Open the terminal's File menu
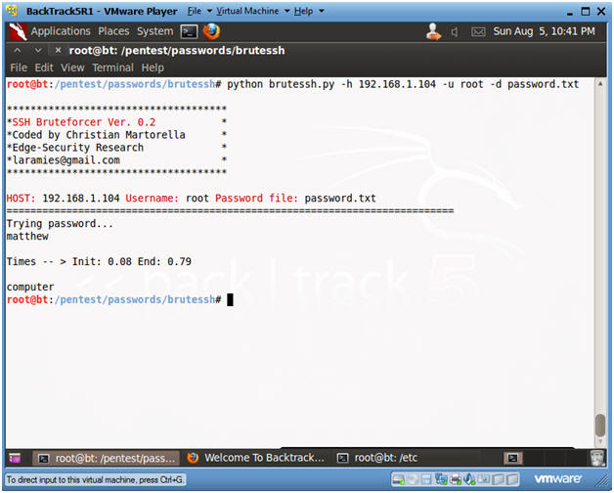The image size is (614, 493). [19, 67]
